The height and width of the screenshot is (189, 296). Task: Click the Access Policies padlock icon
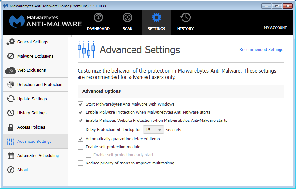click(x=11, y=127)
